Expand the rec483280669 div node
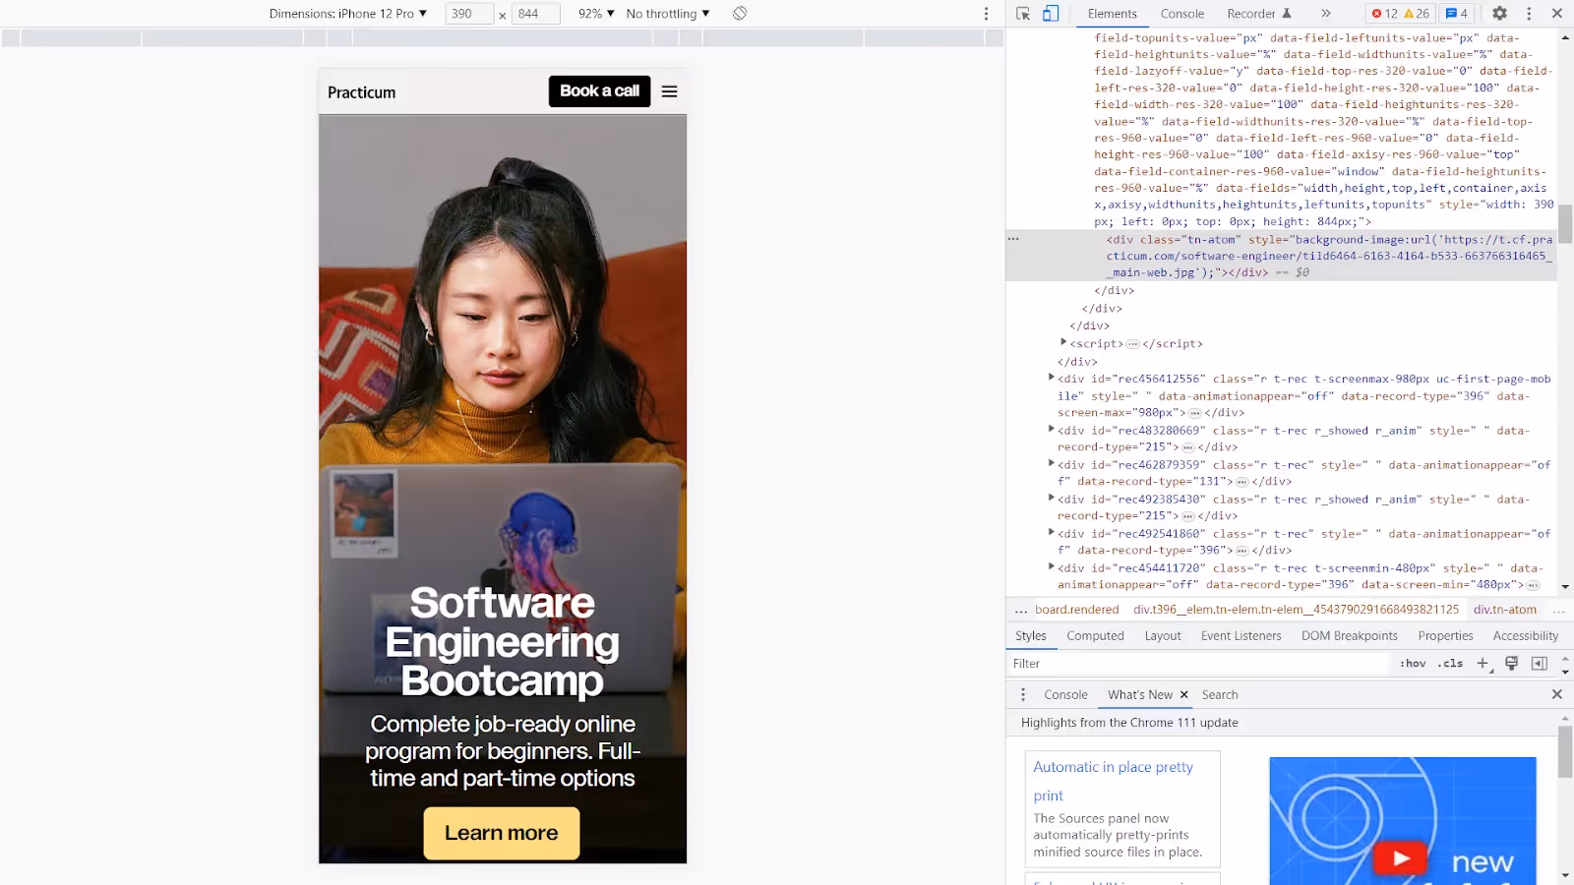The width and height of the screenshot is (1574, 885). coord(1052,429)
